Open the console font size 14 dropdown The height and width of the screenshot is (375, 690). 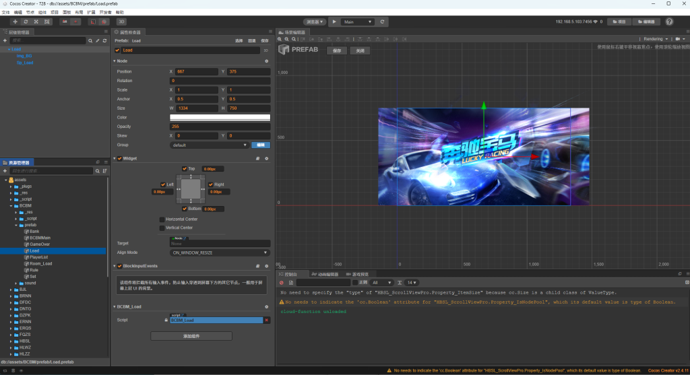(412, 283)
